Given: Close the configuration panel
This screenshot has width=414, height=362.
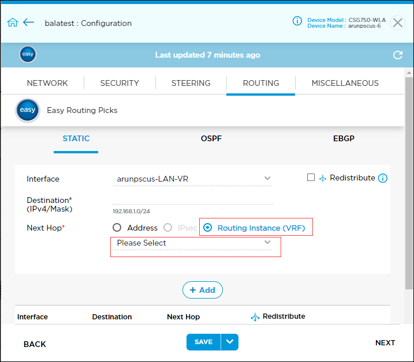Looking at the screenshot, I should 398,22.
